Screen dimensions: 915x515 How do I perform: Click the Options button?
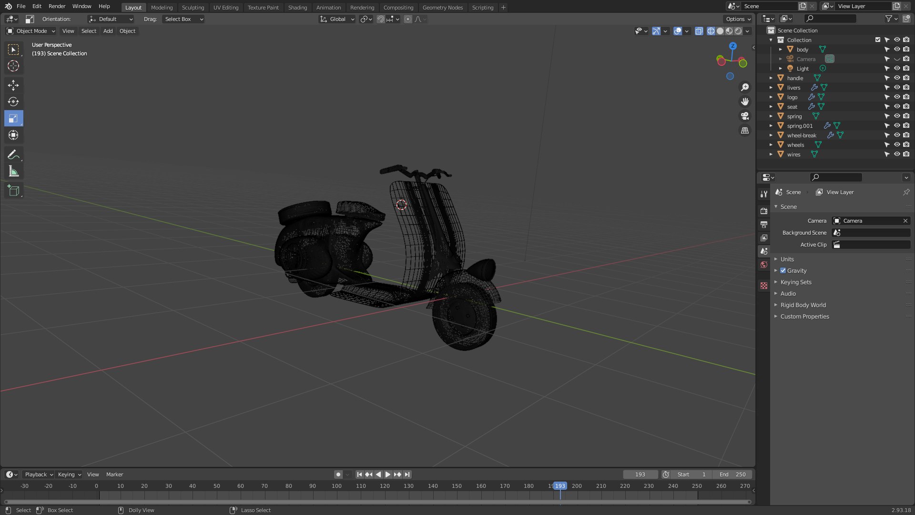point(738,19)
